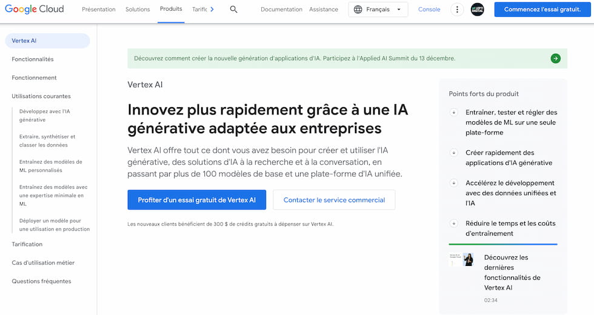Open the Présentation menu
594x315 pixels.
tap(98, 10)
